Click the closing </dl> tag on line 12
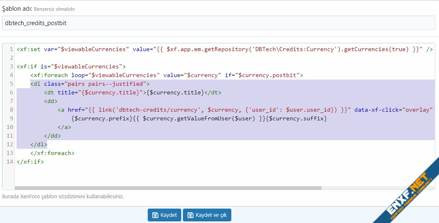This screenshot has height=223, width=439. (38, 144)
